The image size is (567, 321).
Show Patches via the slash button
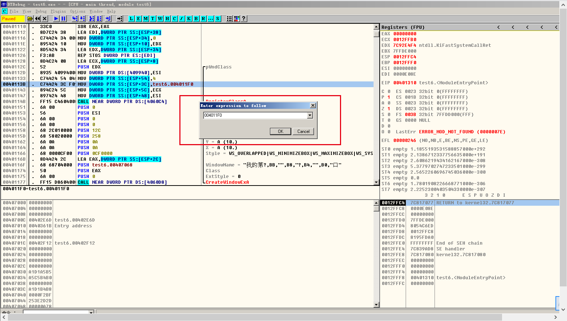[182, 19]
